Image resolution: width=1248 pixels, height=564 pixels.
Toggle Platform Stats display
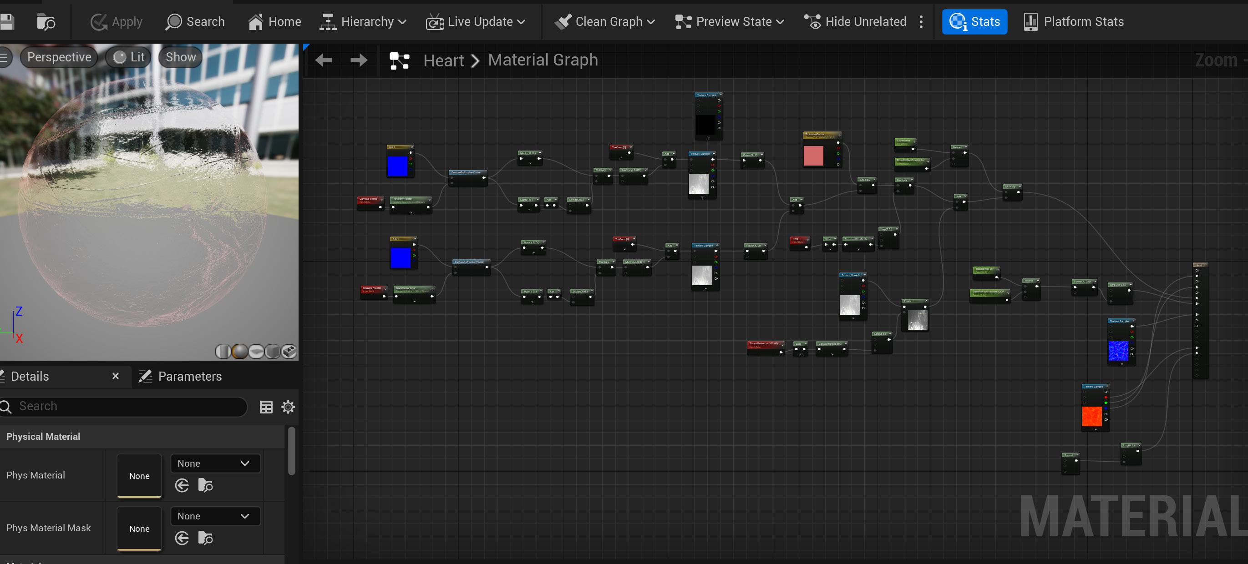pos(1074,22)
